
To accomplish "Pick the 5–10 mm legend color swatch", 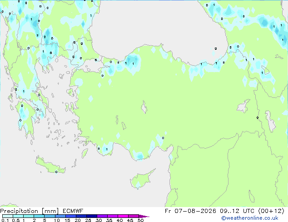I will [x=50, y=216].
